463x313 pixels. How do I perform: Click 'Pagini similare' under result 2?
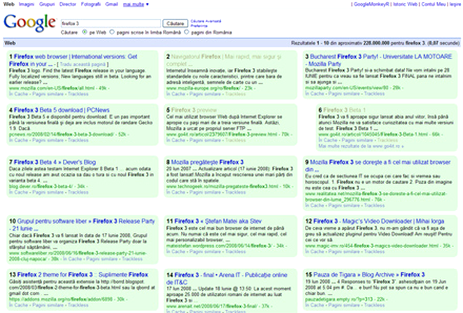(x=205, y=94)
